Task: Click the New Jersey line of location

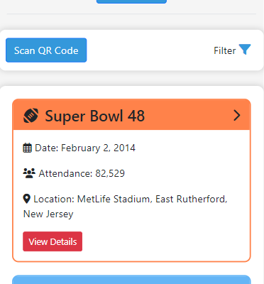Action: pos(48,214)
